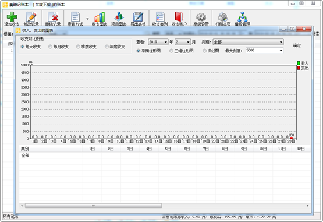Open the 查看方式 document icon
The width and height of the screenshot is (323, 222).
click(x=75, y=17)
